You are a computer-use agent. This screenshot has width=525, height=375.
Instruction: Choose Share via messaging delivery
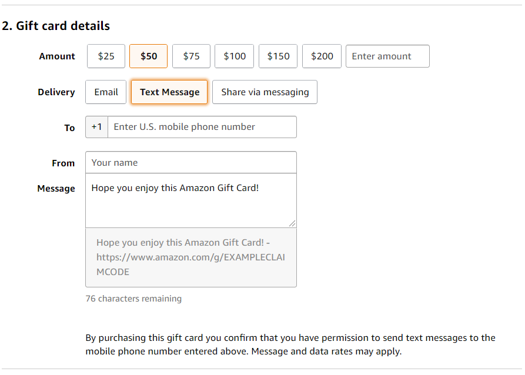264,92
